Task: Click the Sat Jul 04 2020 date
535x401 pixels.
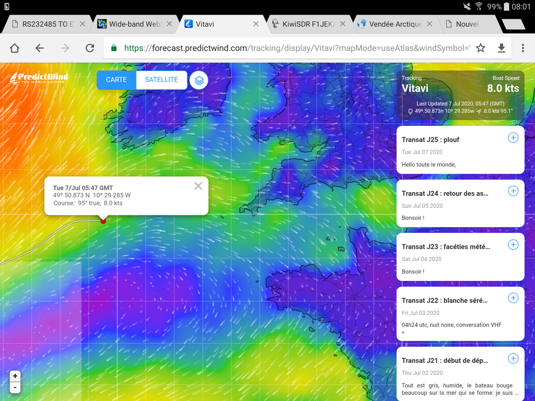Action: coord(422,259)
